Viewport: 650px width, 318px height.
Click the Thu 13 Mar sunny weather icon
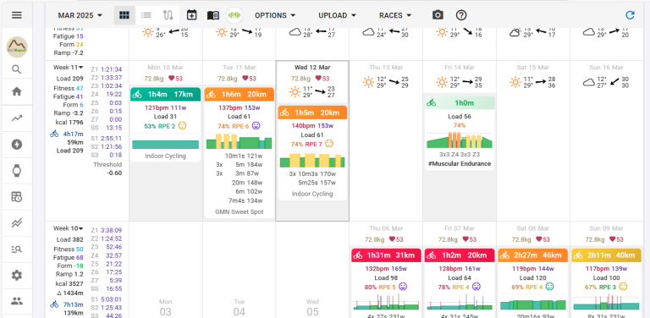(368, 82)
